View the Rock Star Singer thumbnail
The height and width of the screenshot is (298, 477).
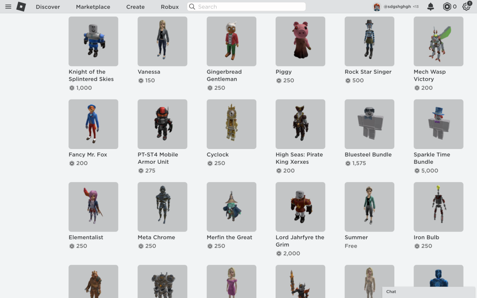370,41
